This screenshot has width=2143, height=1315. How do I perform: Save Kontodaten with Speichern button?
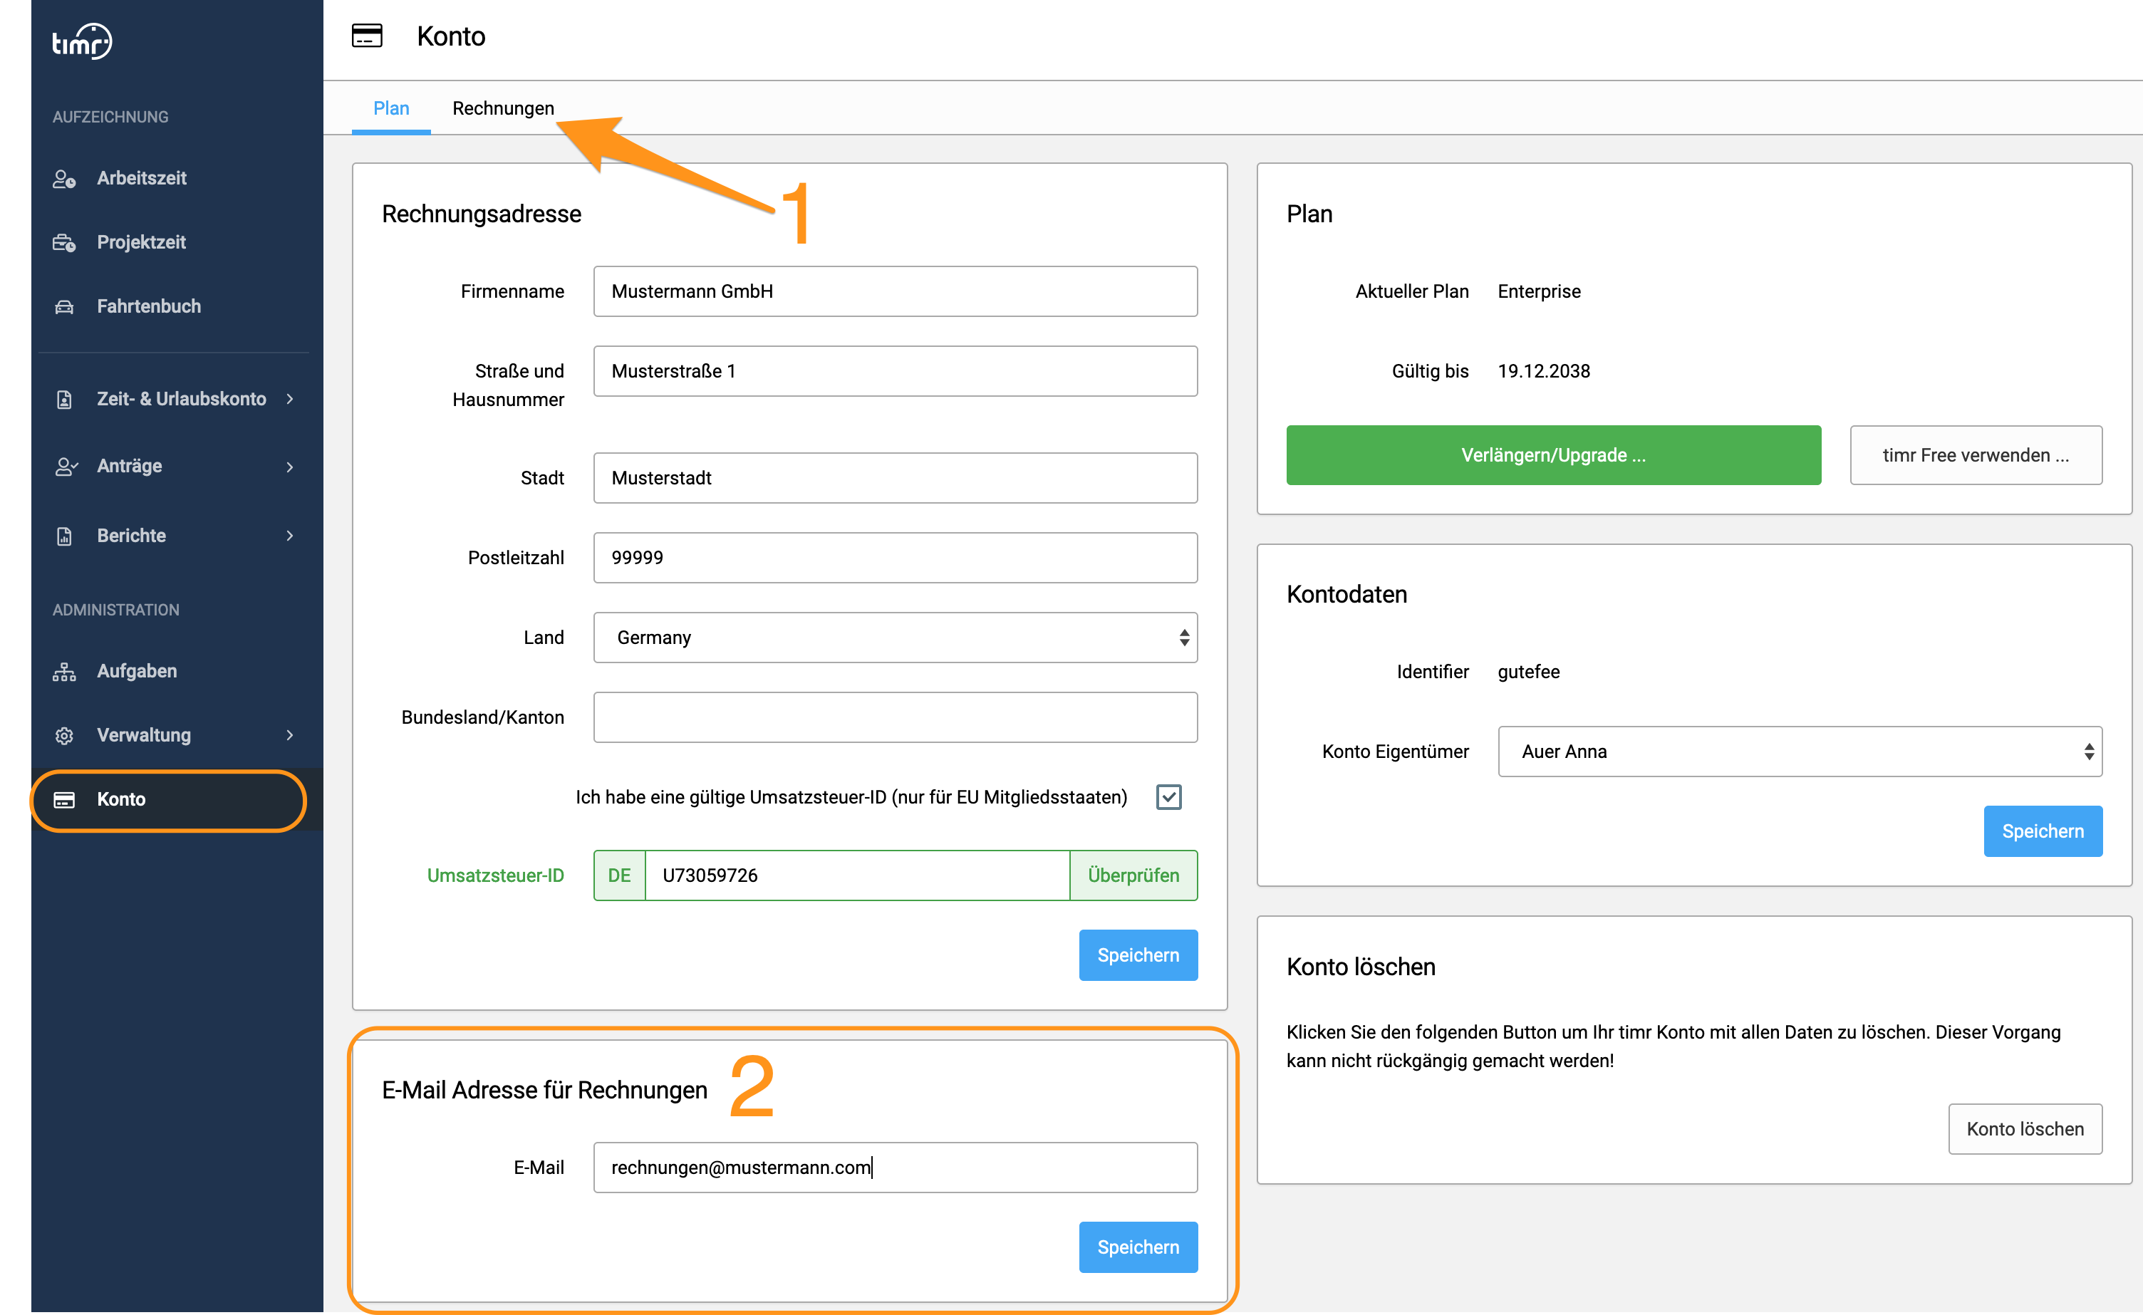coord(2043,831)
